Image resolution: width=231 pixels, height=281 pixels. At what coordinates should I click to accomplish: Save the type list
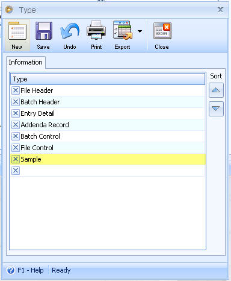coord(43,35)
